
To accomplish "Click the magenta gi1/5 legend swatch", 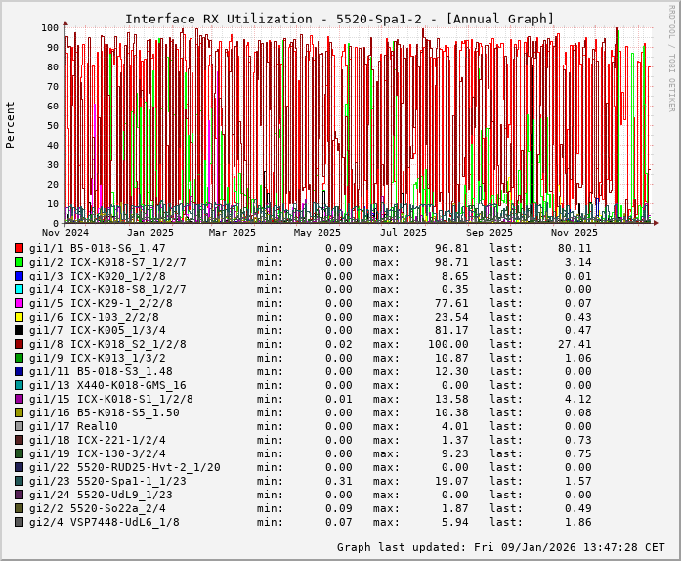I will (19, 303).
